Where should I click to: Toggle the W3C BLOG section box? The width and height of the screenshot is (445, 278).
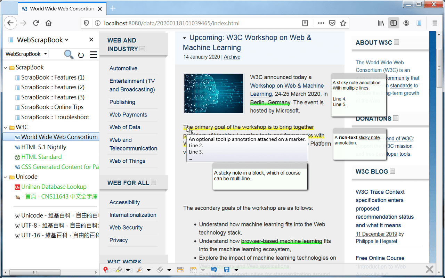point(393,171)
